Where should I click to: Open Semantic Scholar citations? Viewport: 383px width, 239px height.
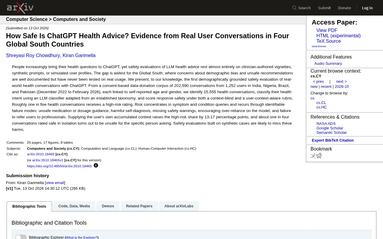click(332, 133)
